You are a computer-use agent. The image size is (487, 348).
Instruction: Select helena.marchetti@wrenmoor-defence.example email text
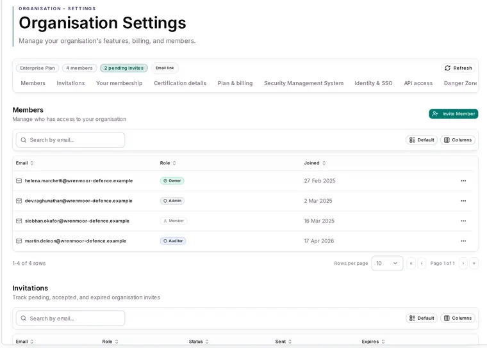click(x=79, y=181)
